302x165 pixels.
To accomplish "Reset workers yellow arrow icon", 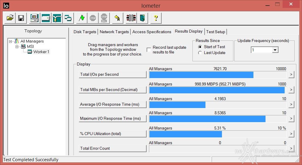I will [x=117, y=18].
